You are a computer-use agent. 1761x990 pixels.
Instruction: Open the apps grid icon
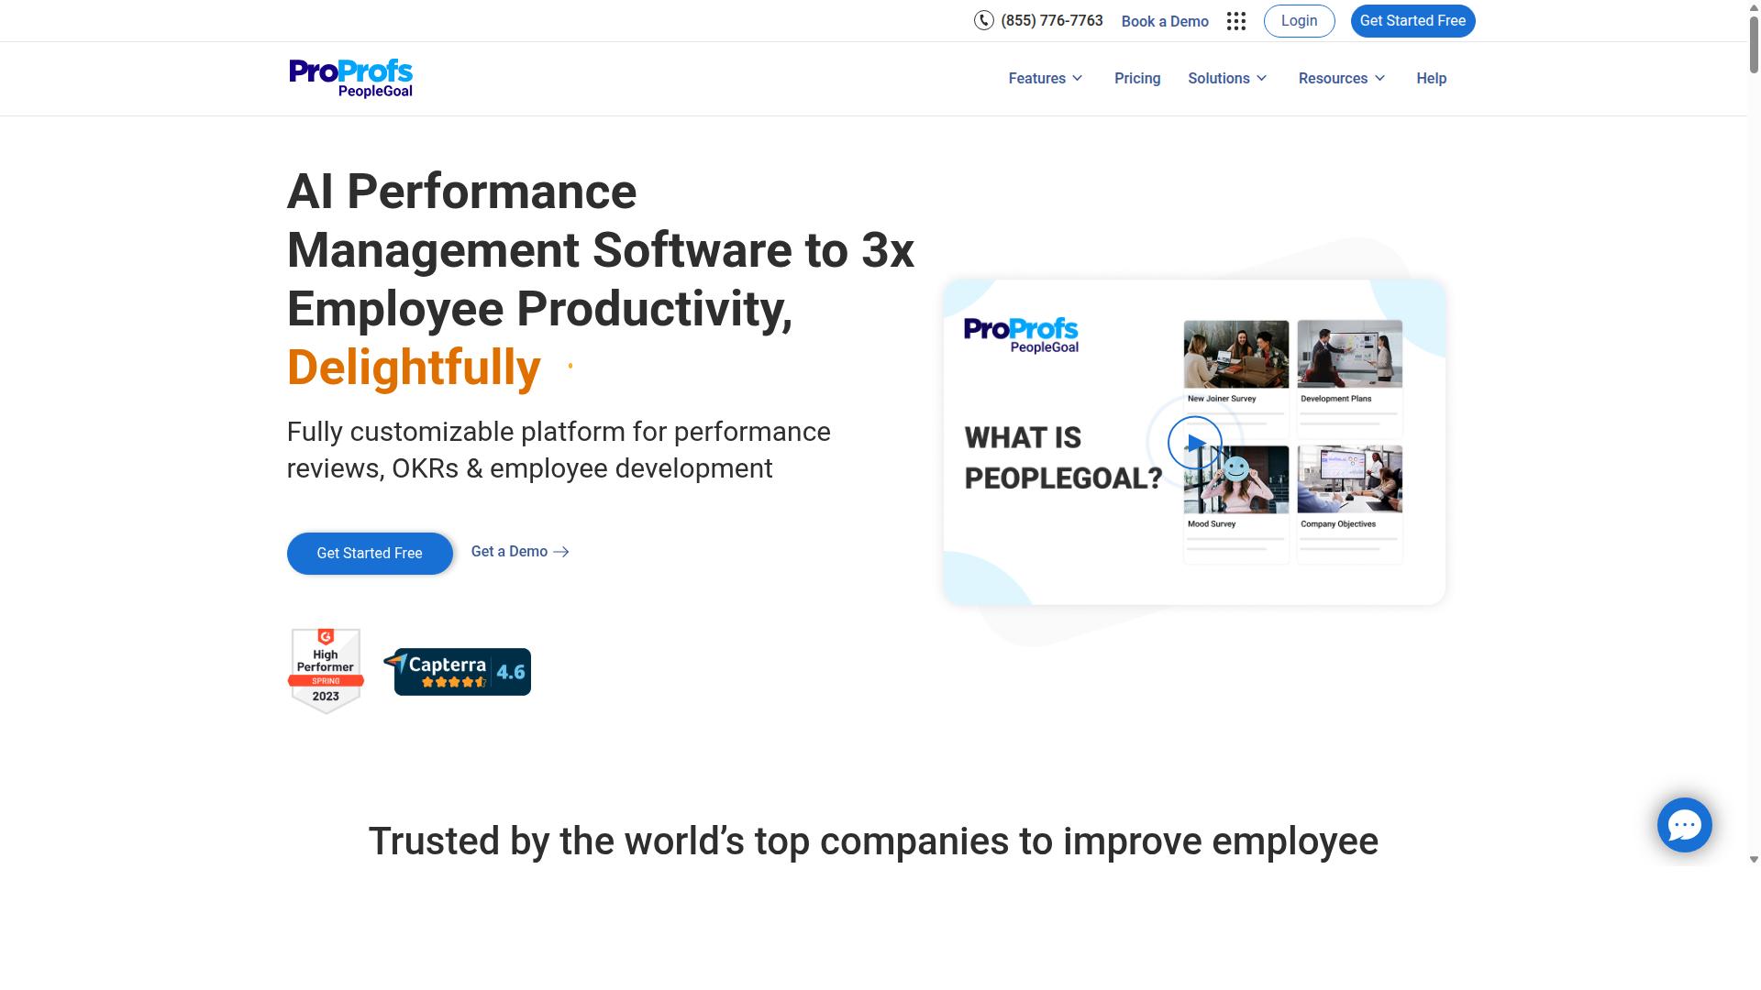coord(1235,21)
